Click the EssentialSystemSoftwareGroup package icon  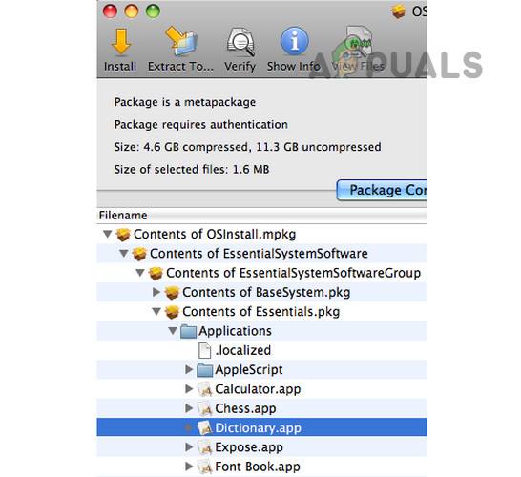pyautogui.click(x=156, y=274)
